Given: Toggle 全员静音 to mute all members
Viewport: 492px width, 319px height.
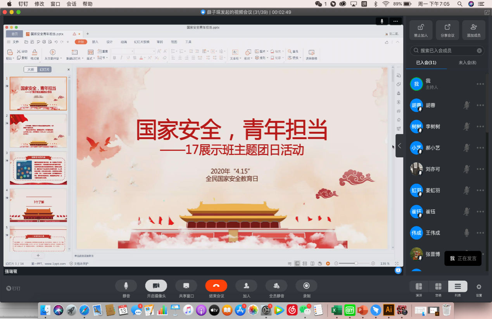Looking at the screenshot, I should [276, 286].
